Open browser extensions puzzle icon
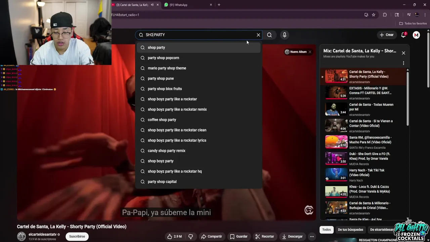 click(385, 15)
